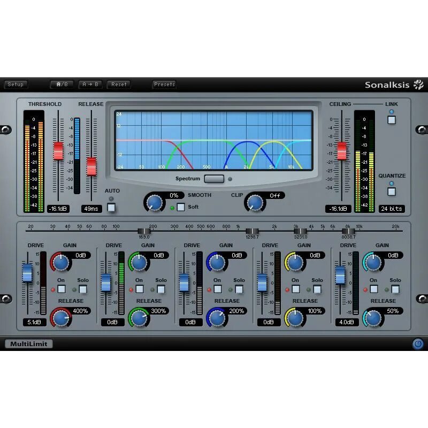This screenshot has width=428, height=428.
Task: Click the blue band Drive fader handle
Action: pos(184,282)
